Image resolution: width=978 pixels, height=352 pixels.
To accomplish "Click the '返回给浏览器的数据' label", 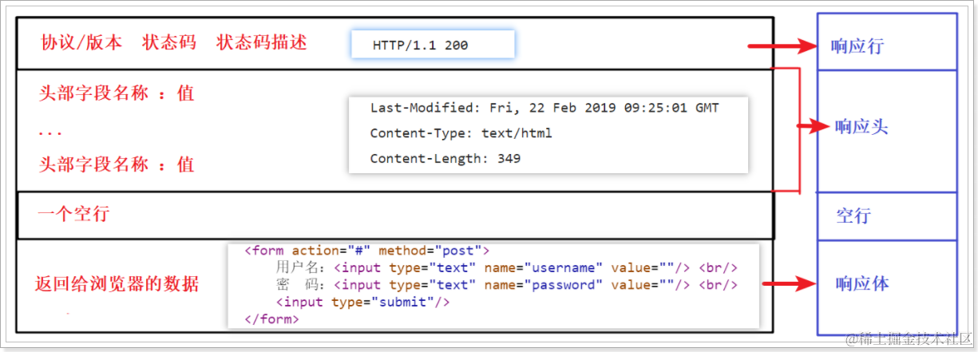I will point(117,284).
